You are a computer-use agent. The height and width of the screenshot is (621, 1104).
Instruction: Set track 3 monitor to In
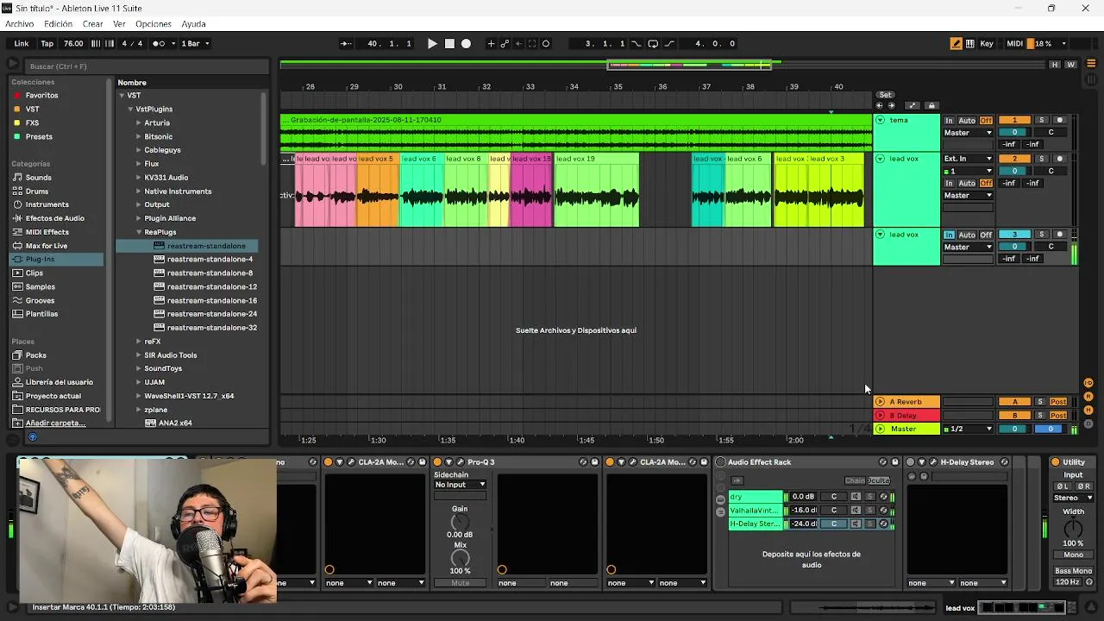(950, 235)
